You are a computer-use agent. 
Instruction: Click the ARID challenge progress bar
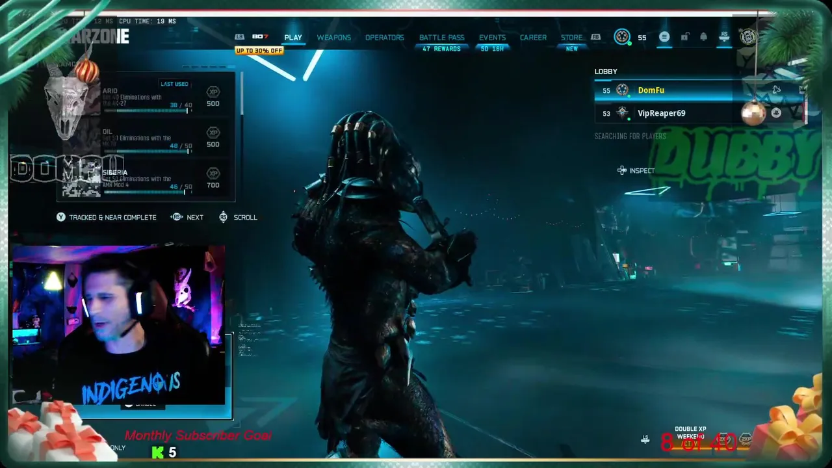click(x=148, y=110)
